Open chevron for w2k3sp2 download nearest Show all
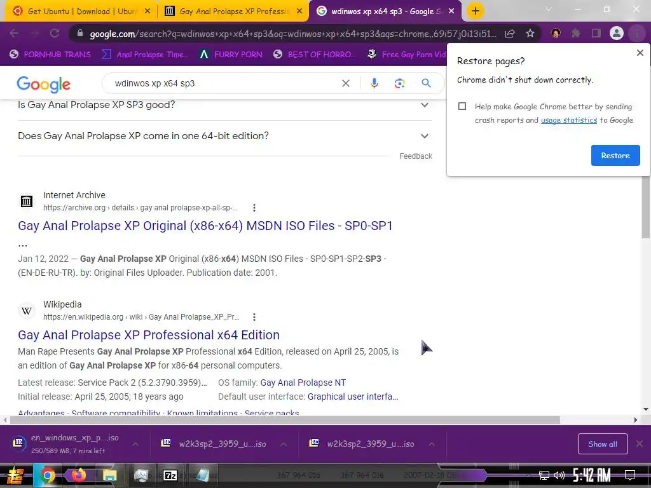 pyautogui.click(x=432, y=444)
